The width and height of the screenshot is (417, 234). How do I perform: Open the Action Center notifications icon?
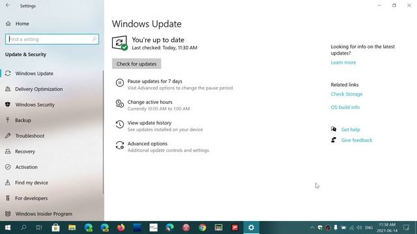tap(406, 227)
